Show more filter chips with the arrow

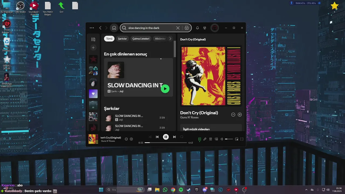point(170,39)
